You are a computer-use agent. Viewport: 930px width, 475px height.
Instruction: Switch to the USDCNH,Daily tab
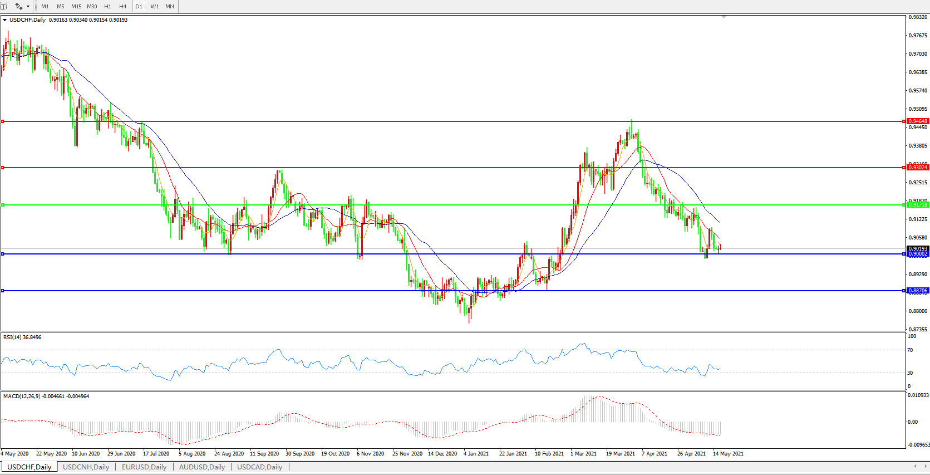(x=86, y=467)
